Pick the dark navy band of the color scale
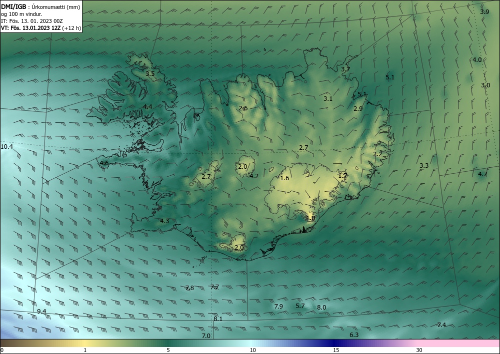This screenshot has width=500, height=354. (x=333, y=343)
